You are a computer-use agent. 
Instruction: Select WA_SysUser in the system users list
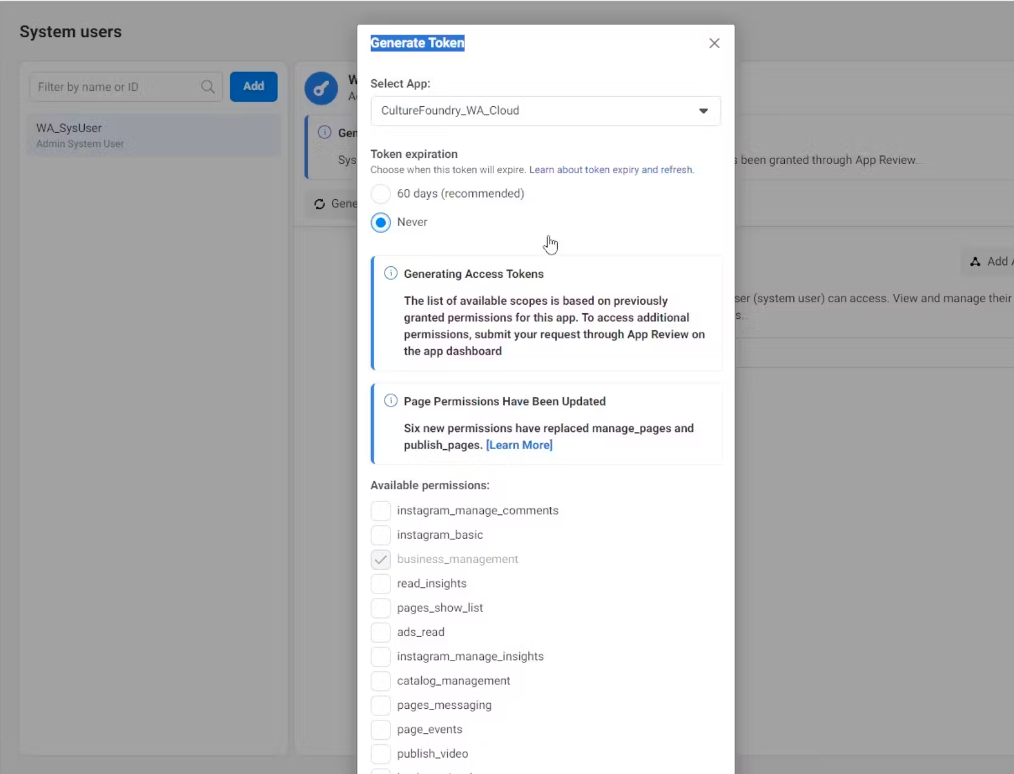tap(153, 135)
